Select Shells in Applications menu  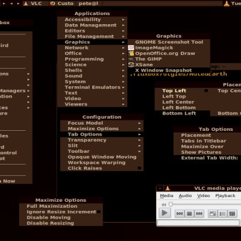click(92, 70)
